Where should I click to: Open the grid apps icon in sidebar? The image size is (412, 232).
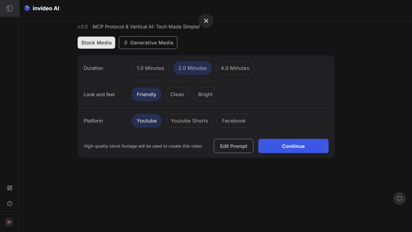point(10,188)
